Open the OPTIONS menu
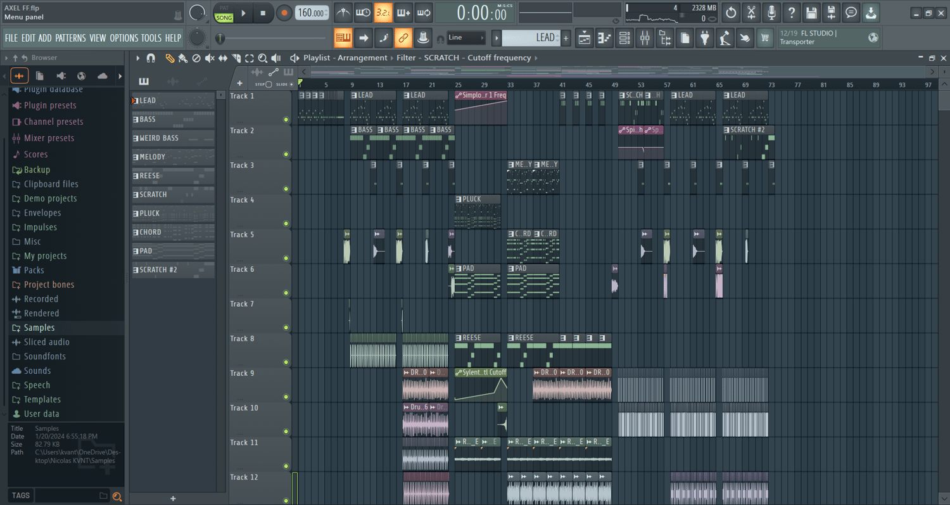 pyautogui.click(x=124, y=38)
